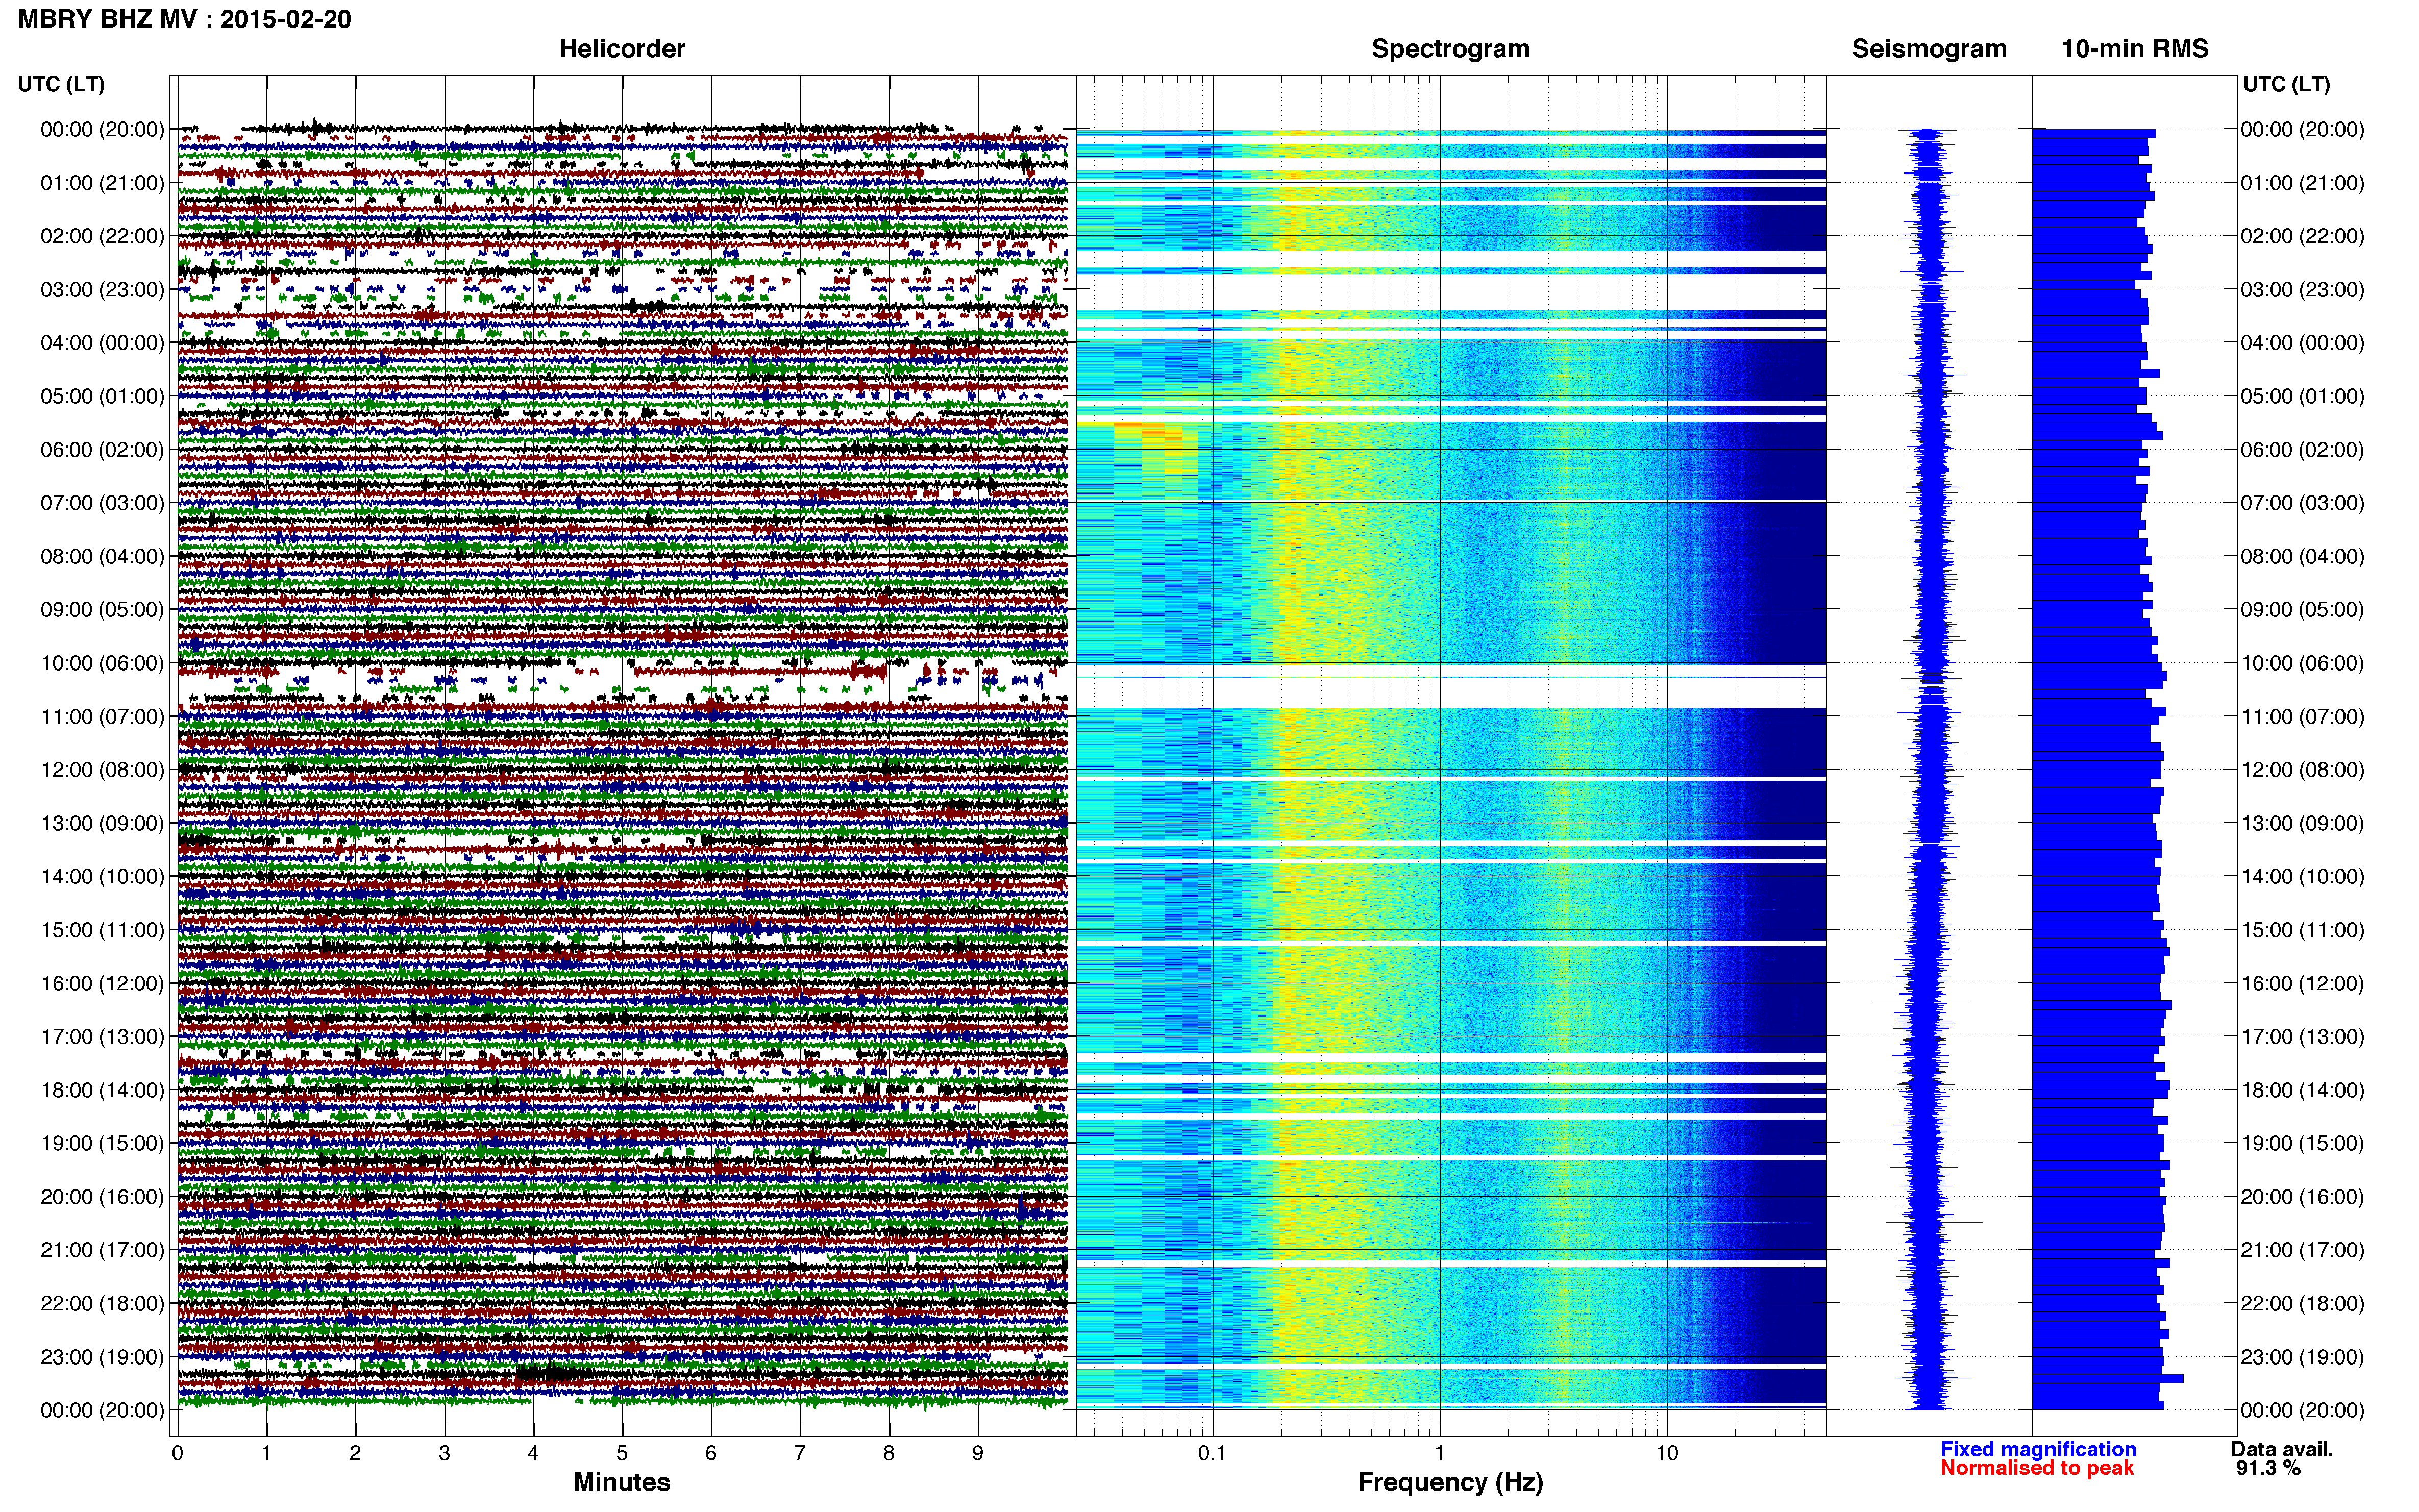Click the 'Normalised to peak' legend text
The height and width of the screenshot is (1512, 2419).
[x=2036, y=1468]
